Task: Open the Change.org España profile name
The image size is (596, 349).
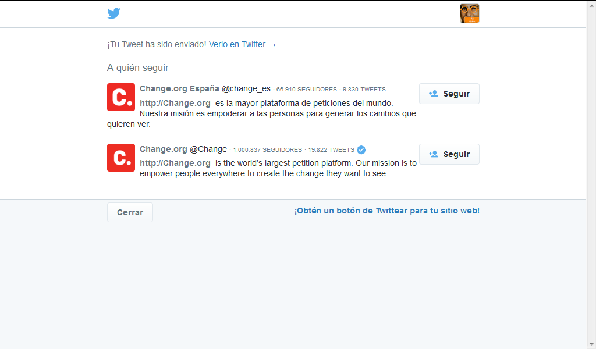Action: coord(179,88)
